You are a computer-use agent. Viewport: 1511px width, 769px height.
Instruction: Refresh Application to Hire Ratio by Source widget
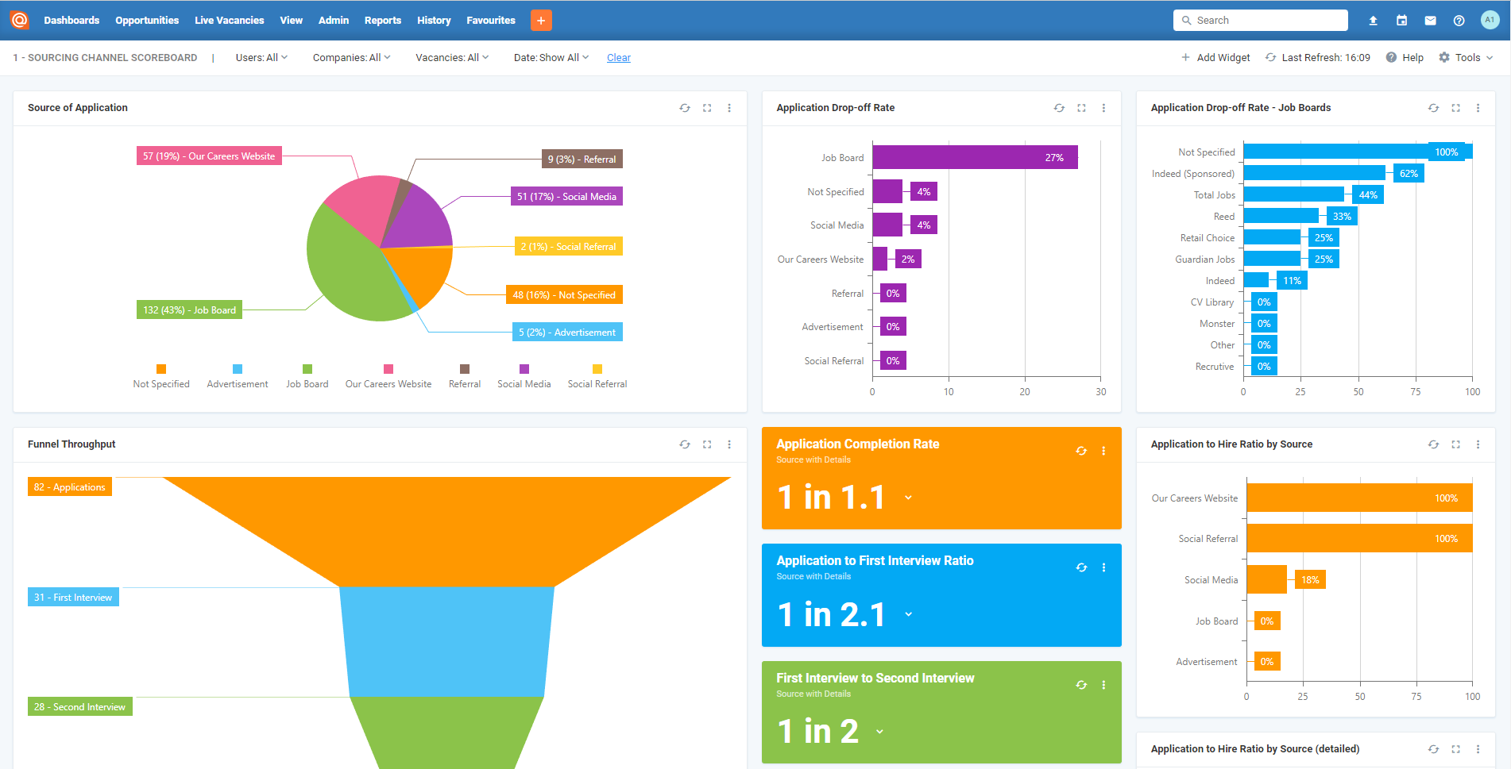coord(1433,444)
